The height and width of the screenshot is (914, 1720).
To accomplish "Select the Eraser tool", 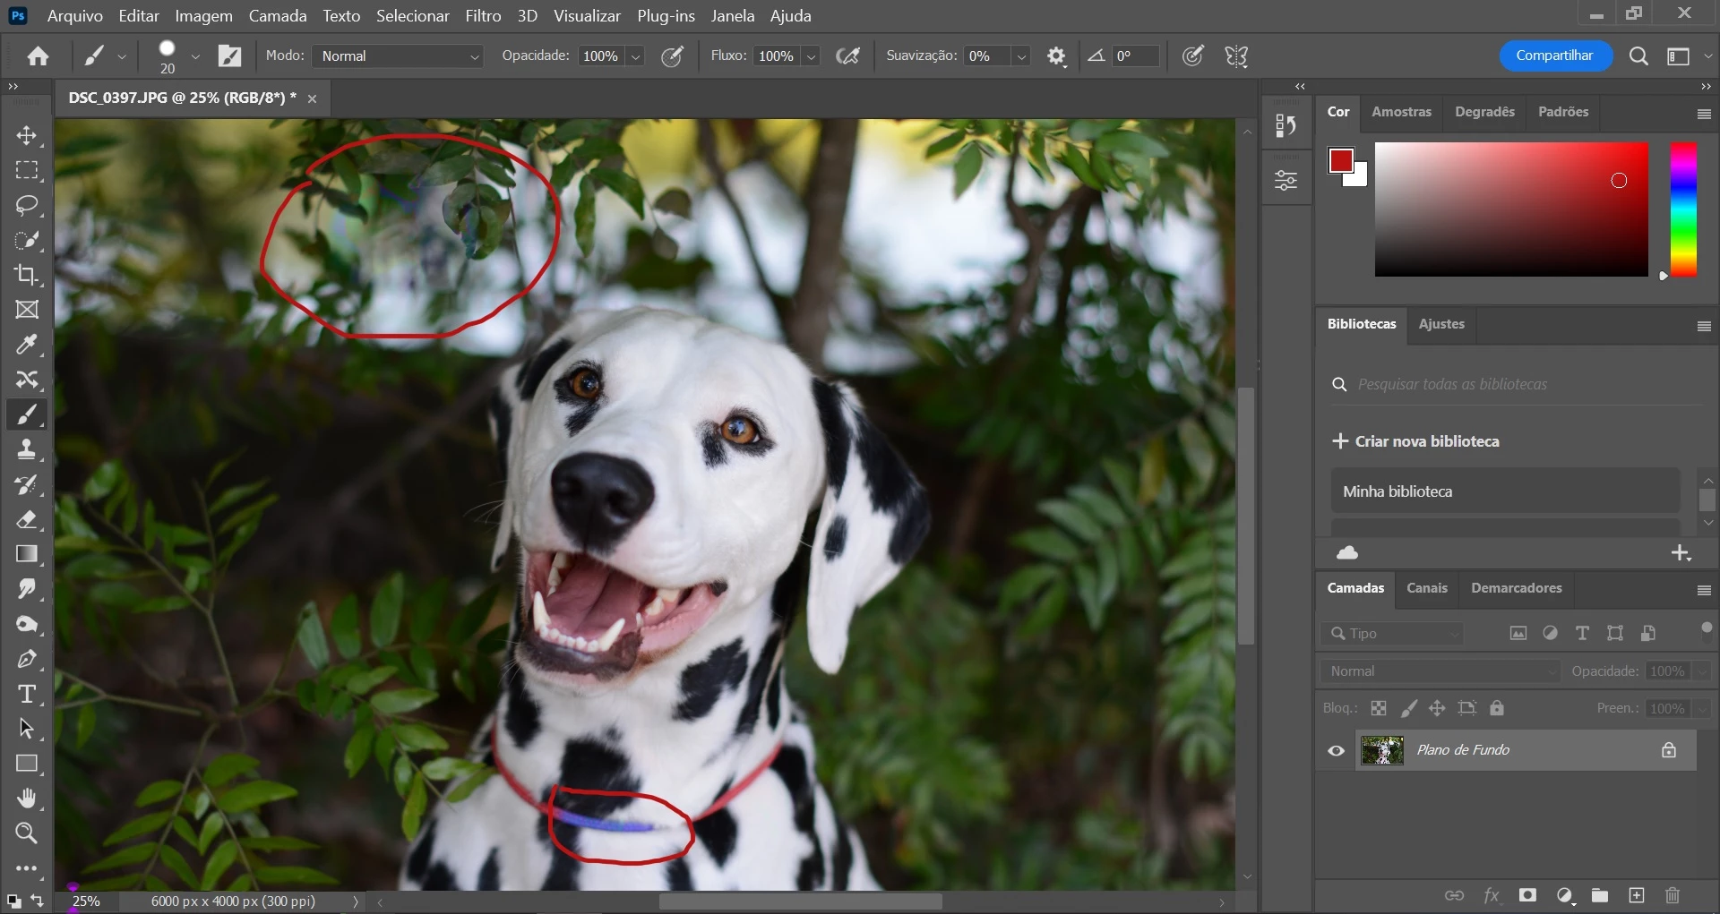I will coord(27,519).
